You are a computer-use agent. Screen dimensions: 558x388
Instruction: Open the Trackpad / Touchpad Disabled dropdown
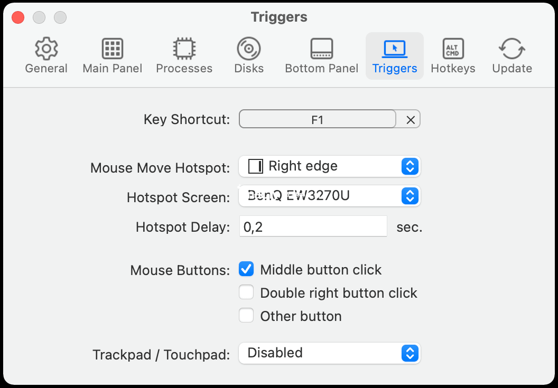[x=330, y=353]
